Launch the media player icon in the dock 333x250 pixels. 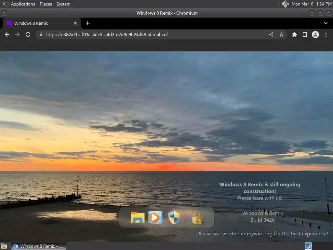pos(155,217)
